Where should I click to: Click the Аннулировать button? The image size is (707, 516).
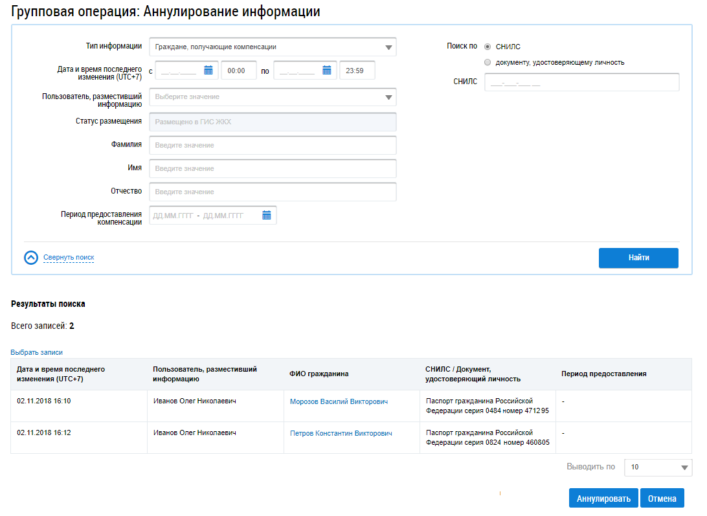(603, 499)
